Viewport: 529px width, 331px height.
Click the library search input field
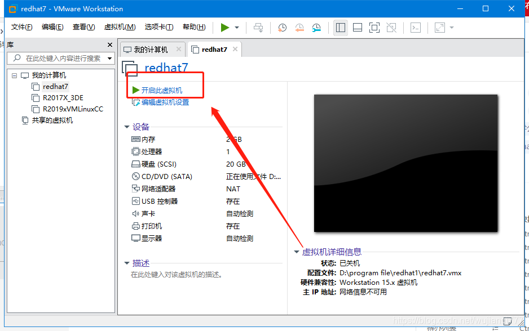60,58
